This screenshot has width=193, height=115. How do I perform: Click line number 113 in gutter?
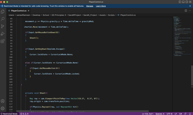click(11, 93)
